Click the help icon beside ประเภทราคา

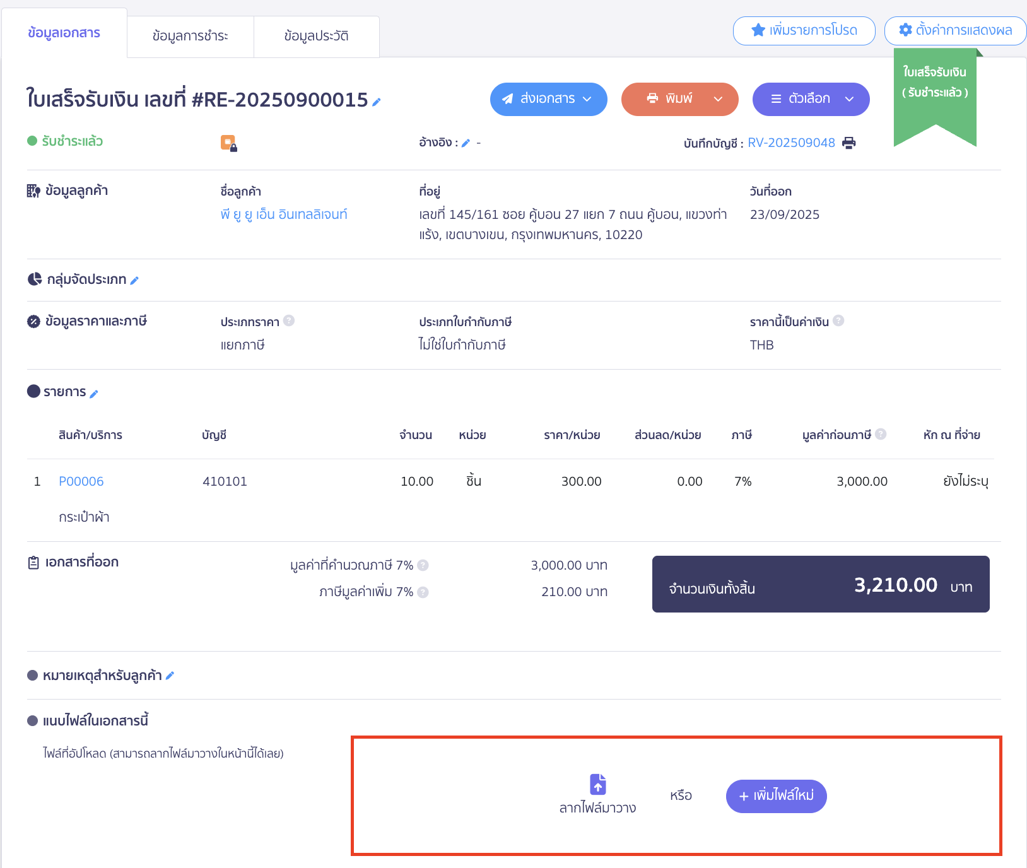[x=289, y=320]
